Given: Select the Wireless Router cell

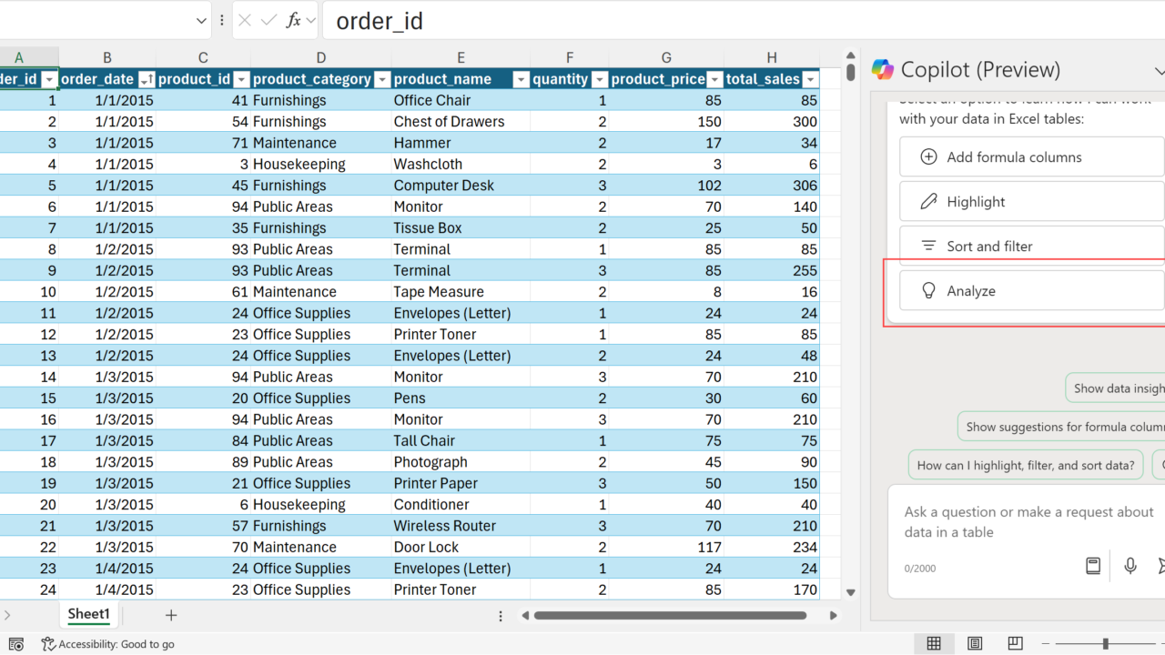Looking at the screenshot, I should [461, 526].
